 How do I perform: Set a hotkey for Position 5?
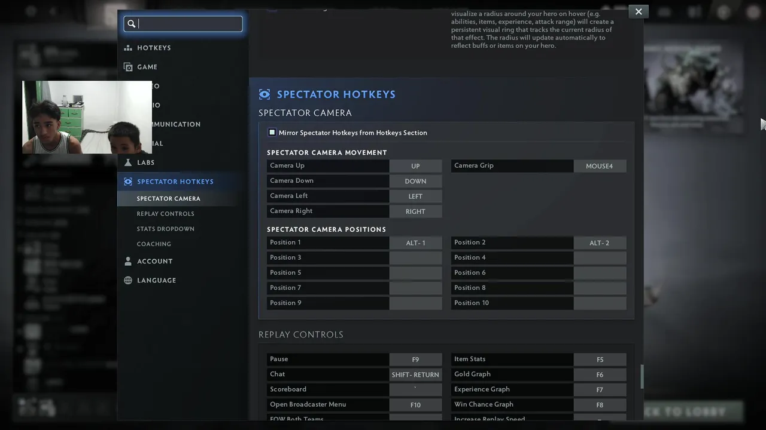pos(415,273)
